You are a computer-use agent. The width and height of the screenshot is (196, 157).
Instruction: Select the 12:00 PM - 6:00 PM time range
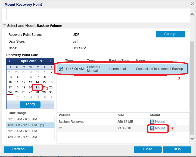tap(30, 131)
